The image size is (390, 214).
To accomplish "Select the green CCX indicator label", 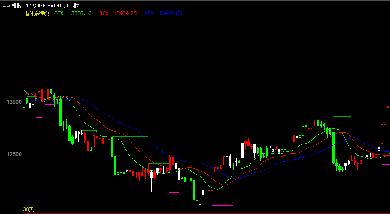I will (58, 14).
